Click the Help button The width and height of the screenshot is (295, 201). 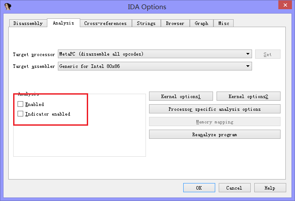[270, 188]
